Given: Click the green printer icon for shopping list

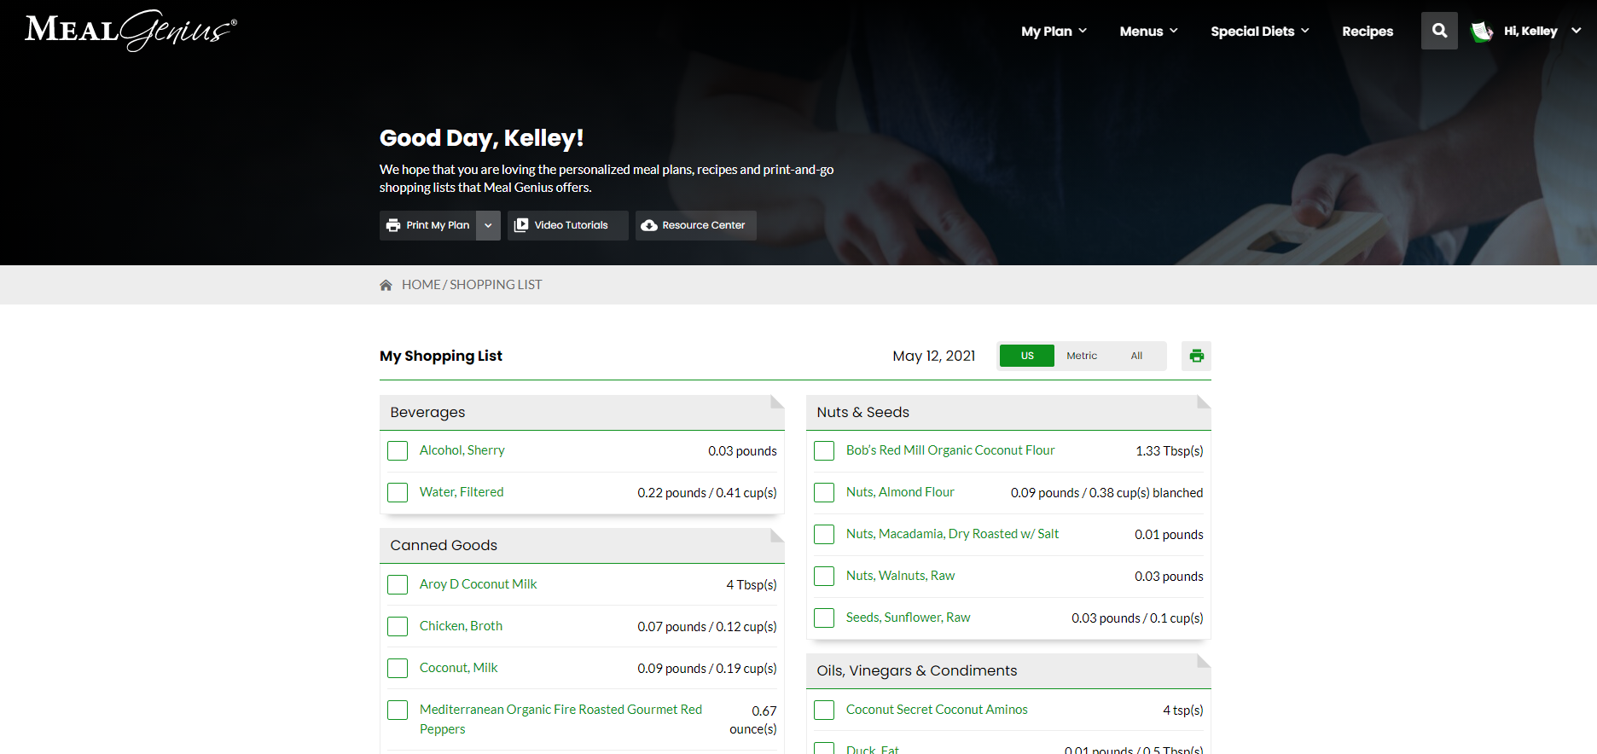Looking at the screenshot, I should point(1196,356).
